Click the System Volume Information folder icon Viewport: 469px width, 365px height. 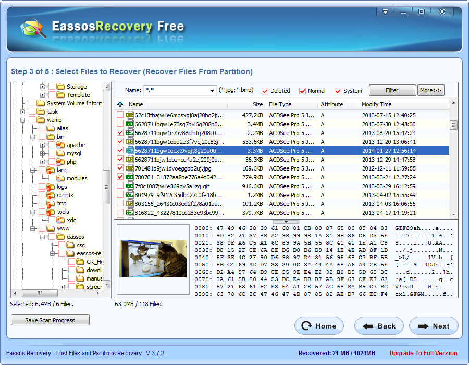coord(41,103)
